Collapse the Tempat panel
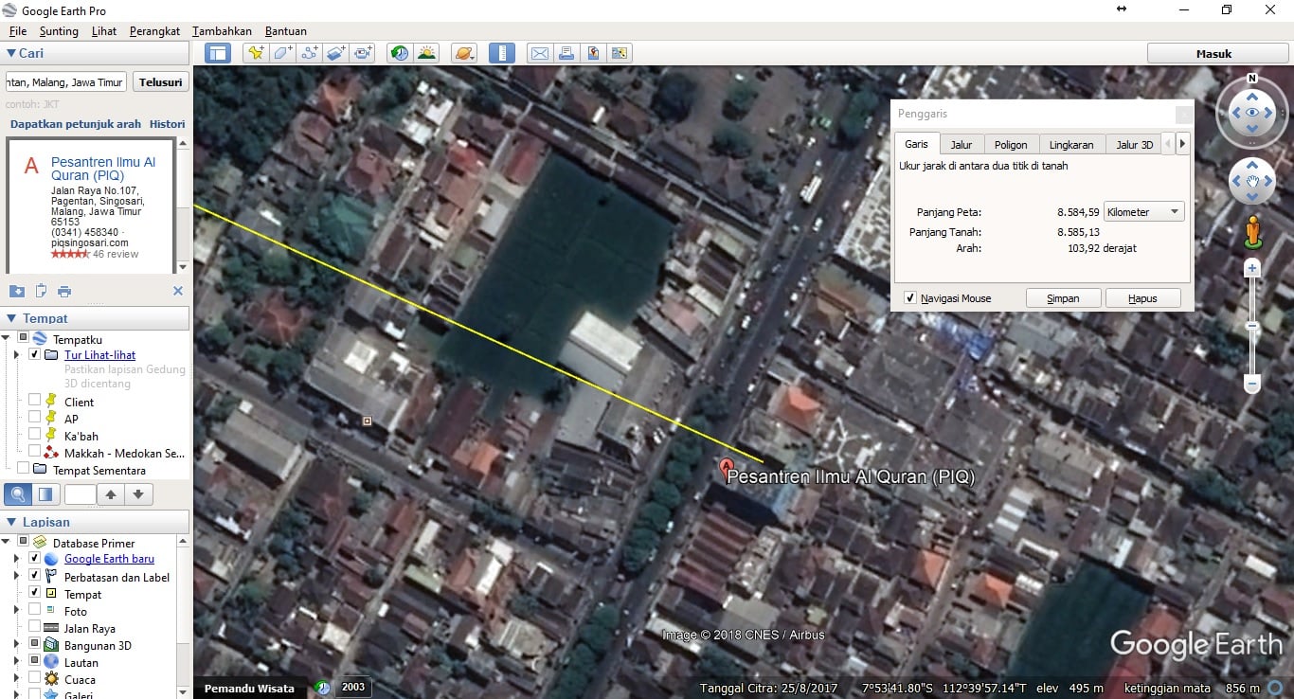 point(11,318)
